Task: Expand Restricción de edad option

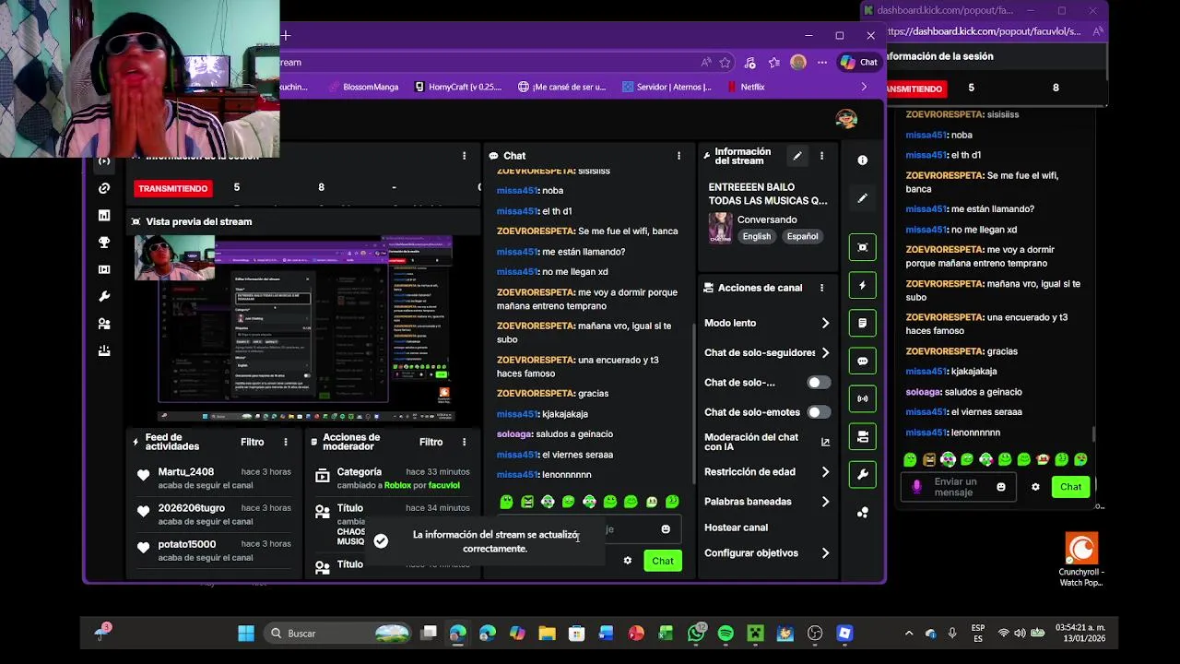Action: (x=767, y=471)
